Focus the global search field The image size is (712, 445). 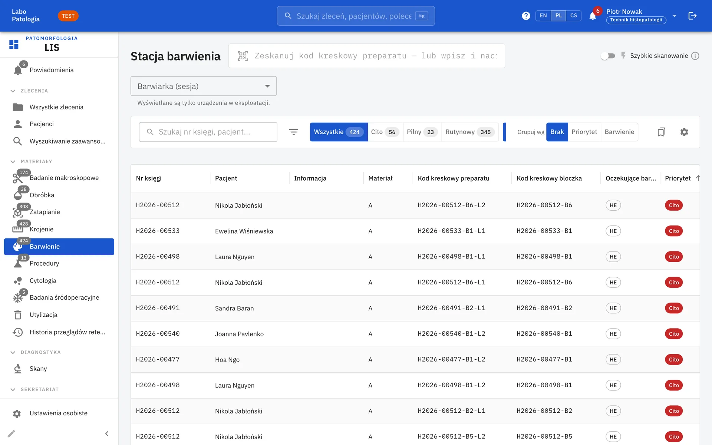pyautogui.click(x=356, y=16)
